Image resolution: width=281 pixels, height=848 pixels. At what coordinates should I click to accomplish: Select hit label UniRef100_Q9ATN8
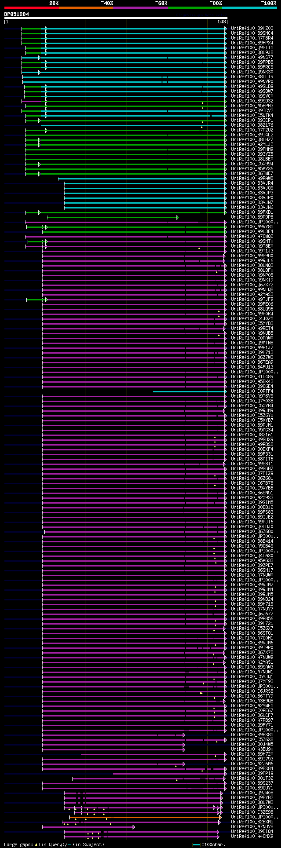point(252,343)
